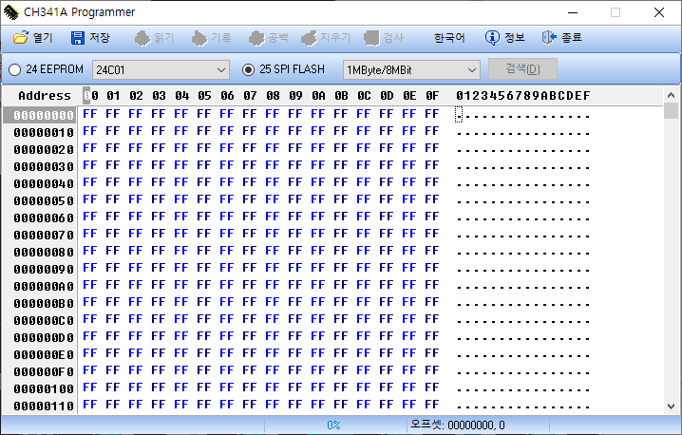Screen dimensions: 682x435
Task: Select address row 00000080
Action: tap(44, 253)
